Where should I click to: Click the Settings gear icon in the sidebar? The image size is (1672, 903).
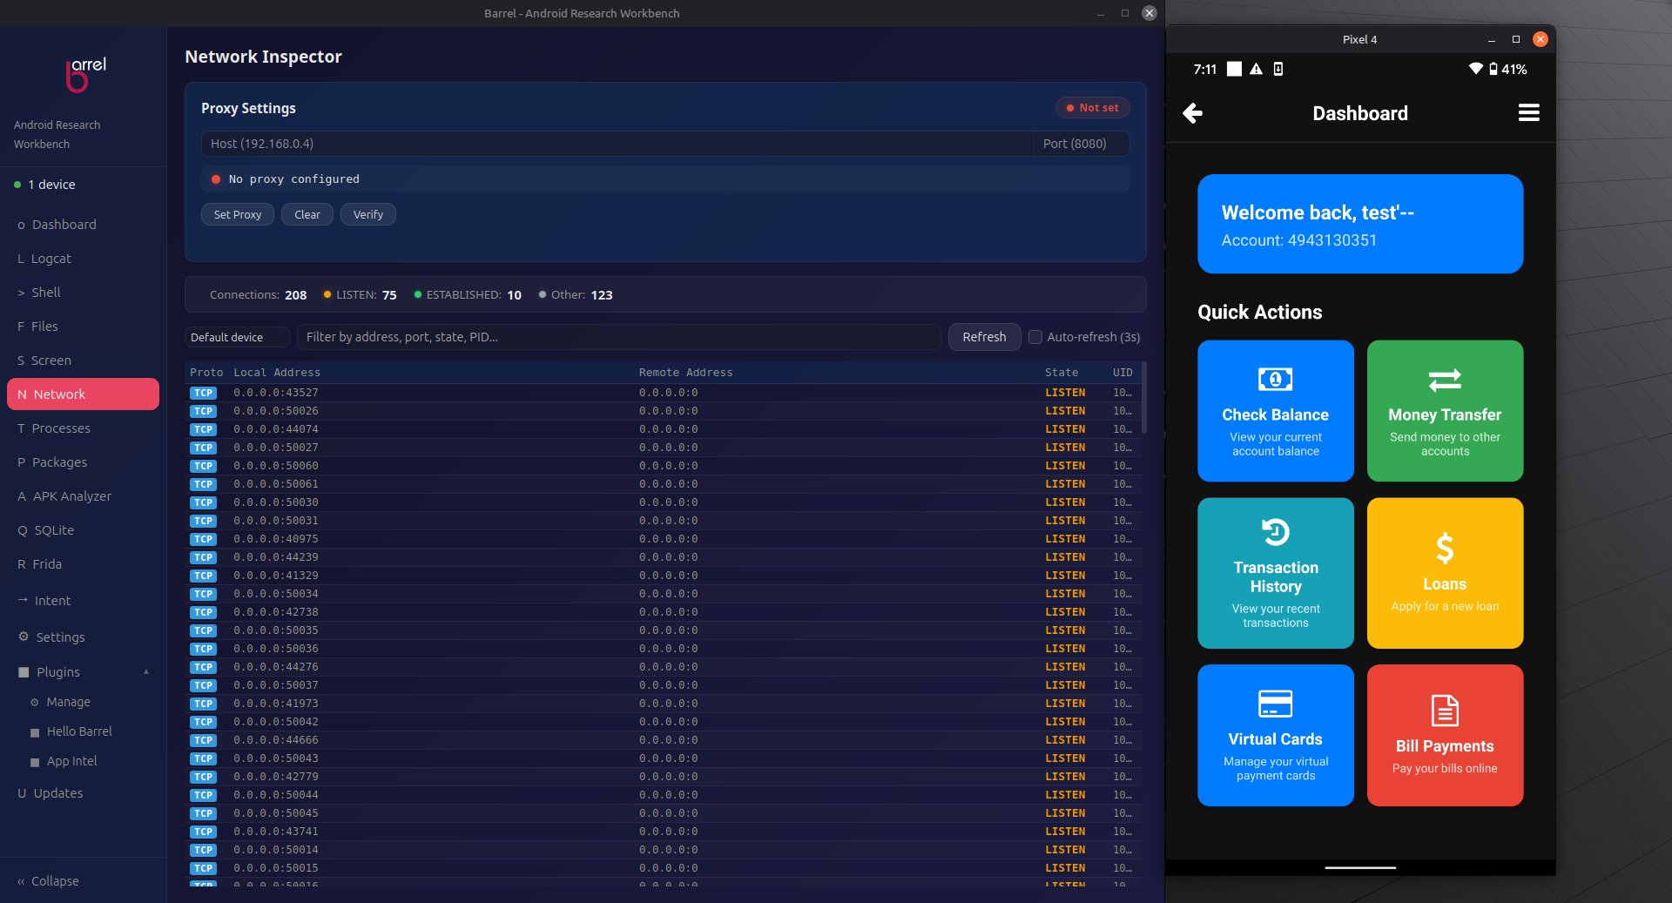pyautogui.click(x=24, y=637)
